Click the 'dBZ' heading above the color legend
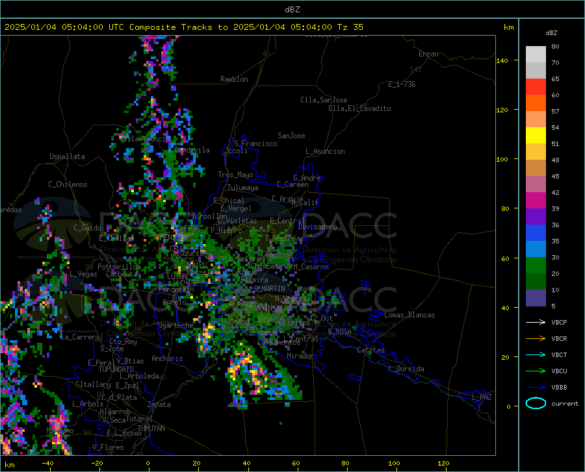The image size is (585, 472). [551, 32]
